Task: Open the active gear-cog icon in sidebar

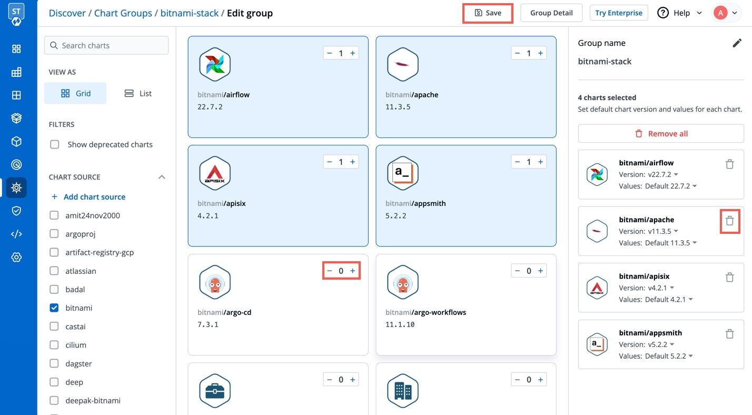Action: click(x=16, y=187)
